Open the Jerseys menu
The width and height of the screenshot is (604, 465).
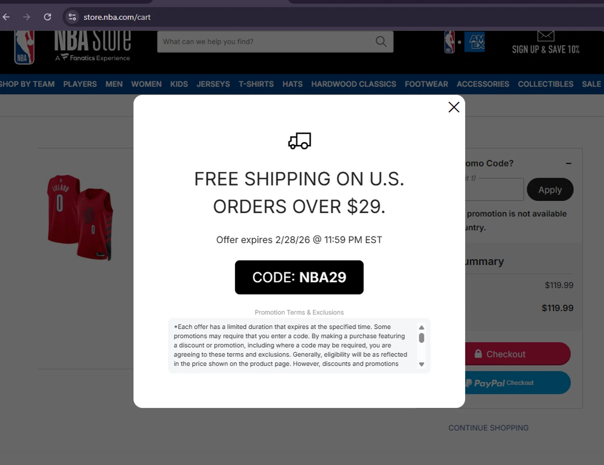pos(213,84)
